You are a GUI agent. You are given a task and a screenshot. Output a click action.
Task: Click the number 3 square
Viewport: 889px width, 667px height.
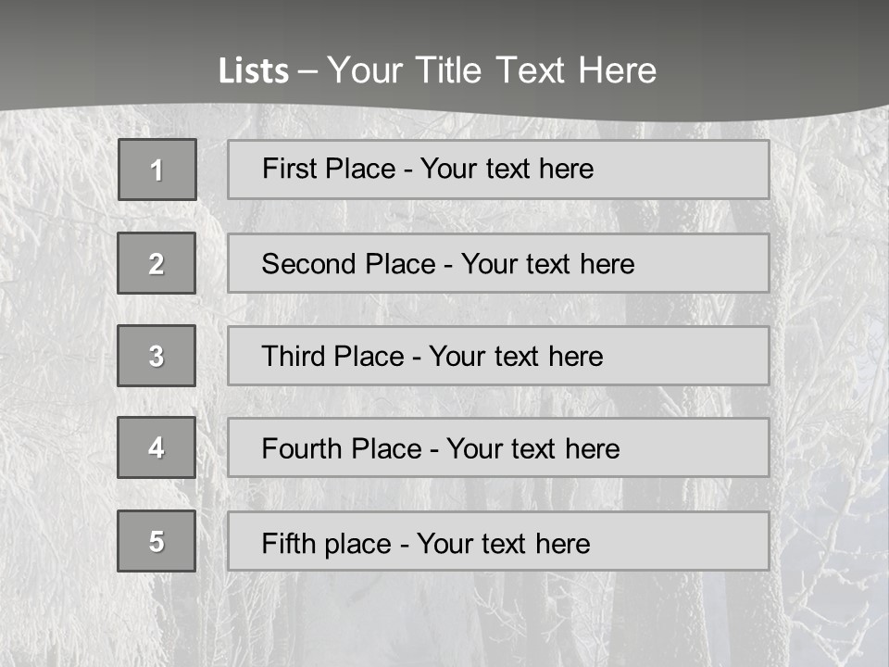point(157,356)
